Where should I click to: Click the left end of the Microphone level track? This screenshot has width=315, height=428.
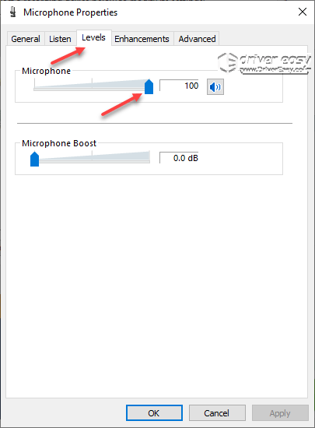point(35,87)
